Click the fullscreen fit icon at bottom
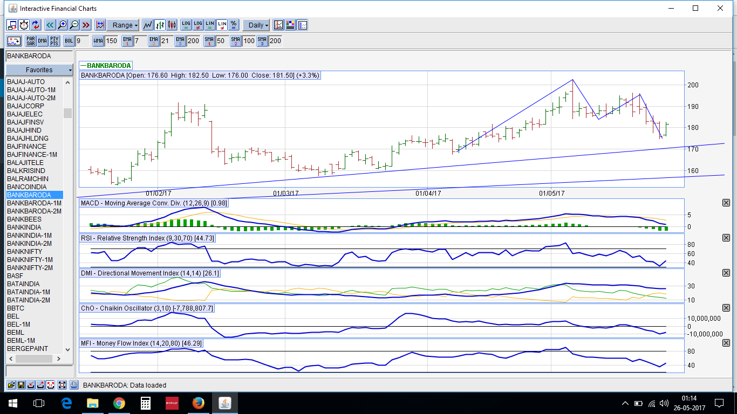 point(62,385)
